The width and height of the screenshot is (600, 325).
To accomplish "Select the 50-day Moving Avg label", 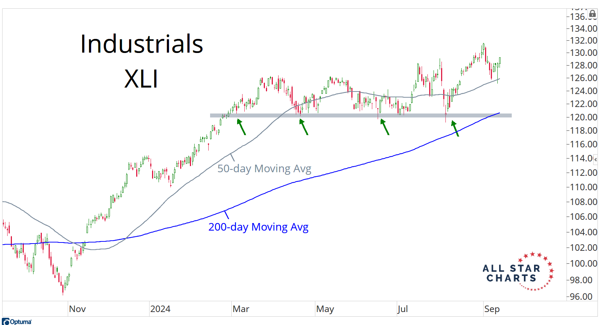I will [264, 169].
